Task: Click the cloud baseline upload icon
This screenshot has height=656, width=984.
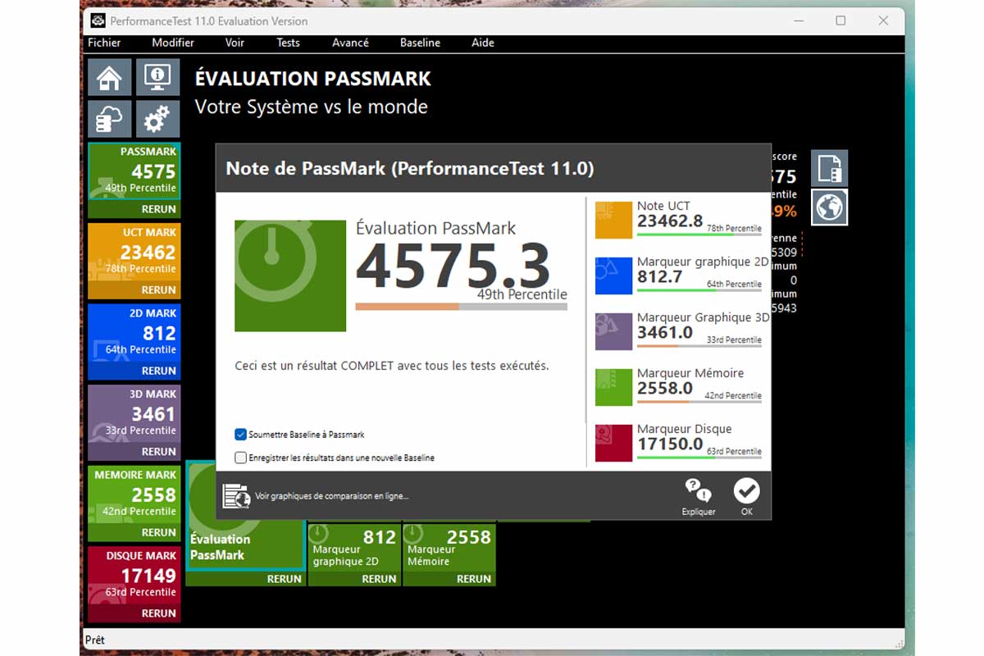Action: tap(110, 120)
